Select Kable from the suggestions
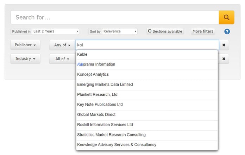 pyautogui.click(x=147, y=55)
